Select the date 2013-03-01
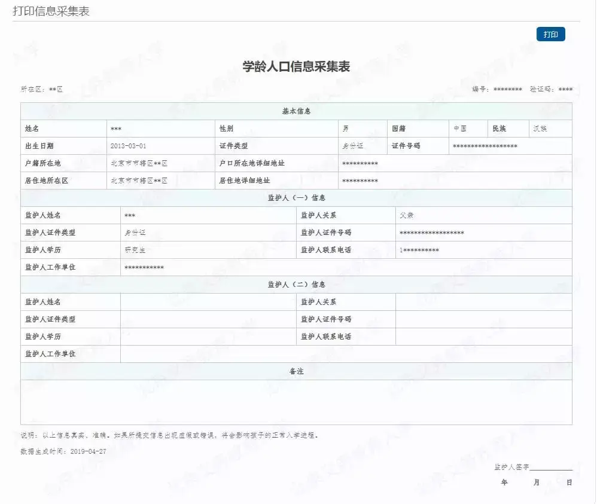Screen dimensions: 597x504 pos(128,146)
